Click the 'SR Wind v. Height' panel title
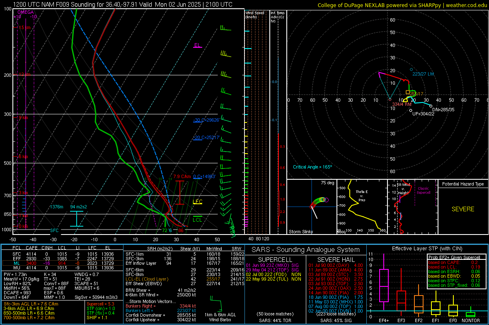 404,189
